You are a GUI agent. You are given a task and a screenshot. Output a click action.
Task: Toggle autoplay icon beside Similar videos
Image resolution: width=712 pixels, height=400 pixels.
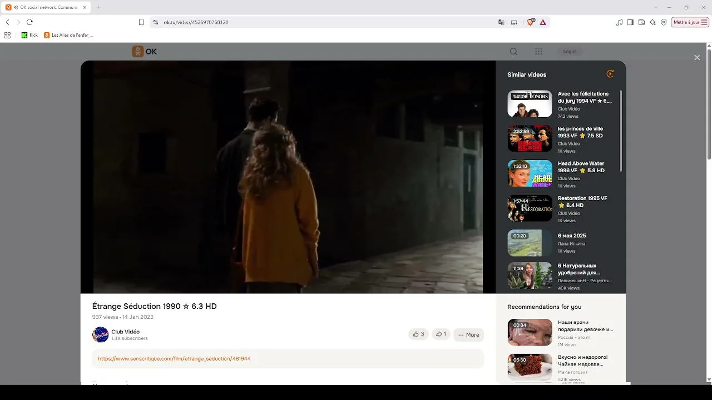[610, 74]
